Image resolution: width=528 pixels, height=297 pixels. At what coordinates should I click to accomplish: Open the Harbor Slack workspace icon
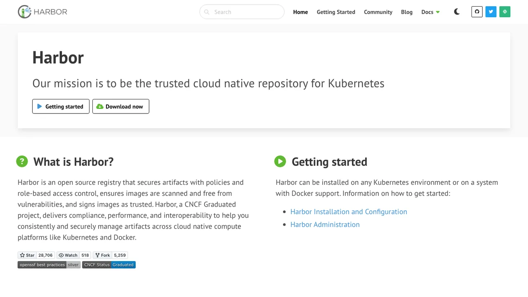505,12
